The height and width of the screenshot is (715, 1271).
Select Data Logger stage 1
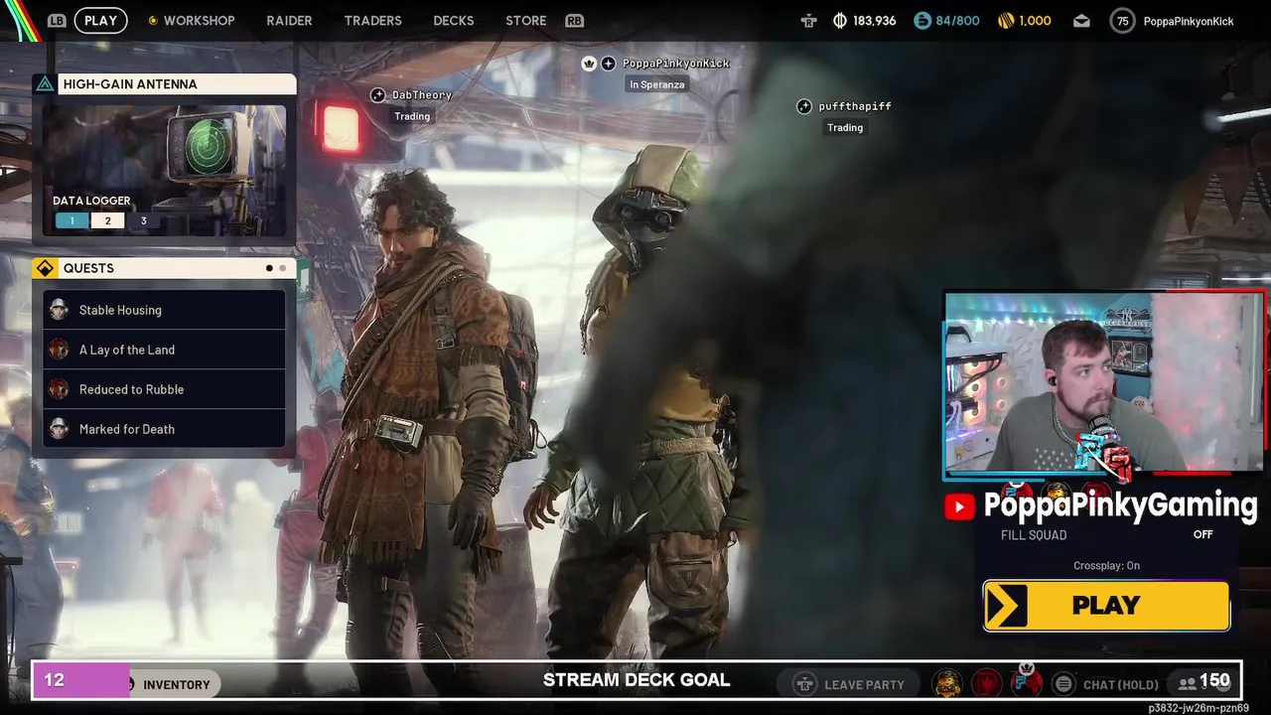click(x=71, y=220)
